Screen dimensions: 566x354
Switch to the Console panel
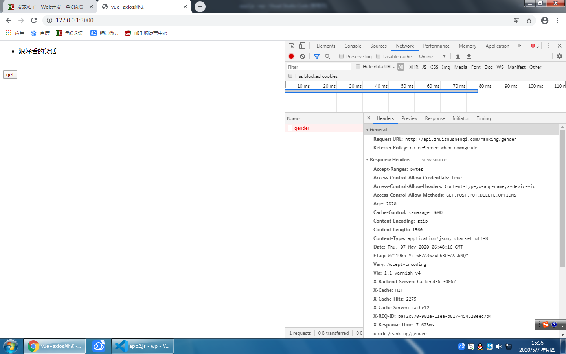click(x=353, y=46)
